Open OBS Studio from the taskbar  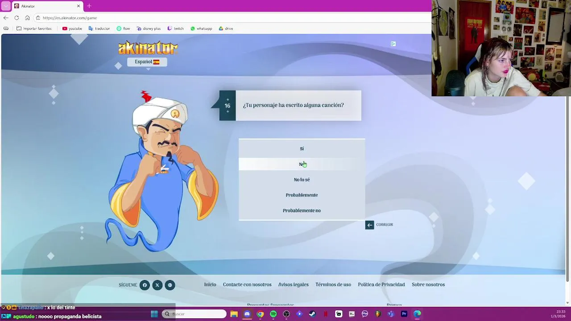286,314
